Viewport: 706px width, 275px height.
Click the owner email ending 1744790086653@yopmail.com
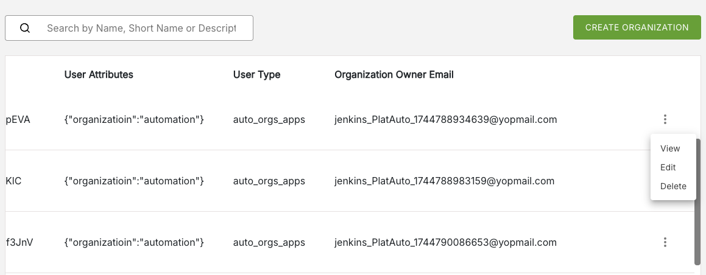445,242
